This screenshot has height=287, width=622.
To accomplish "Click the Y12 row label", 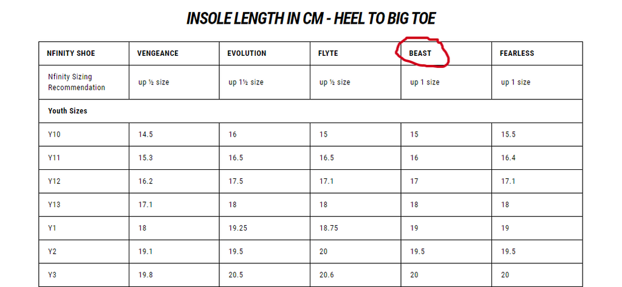I will tap(55, 181).
